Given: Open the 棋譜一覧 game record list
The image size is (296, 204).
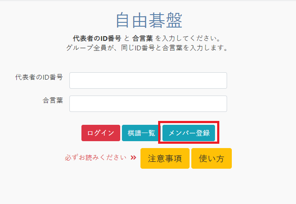Looking at the screenshot, I should (141, 133).
